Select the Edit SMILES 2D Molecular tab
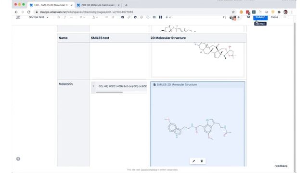The height and width of the screenshot is (173, 308). coord(51,5)
